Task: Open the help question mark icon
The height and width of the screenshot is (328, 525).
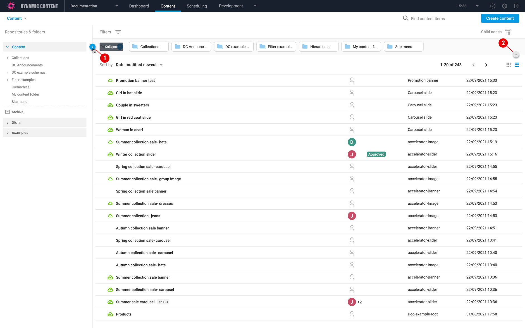Action: [x=493, y=6]
